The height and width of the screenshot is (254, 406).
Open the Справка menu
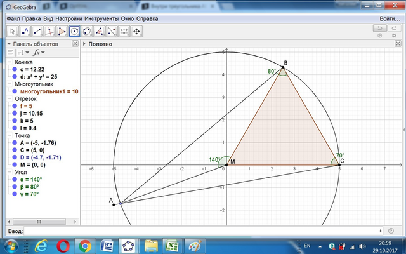(x=147, y=18)
